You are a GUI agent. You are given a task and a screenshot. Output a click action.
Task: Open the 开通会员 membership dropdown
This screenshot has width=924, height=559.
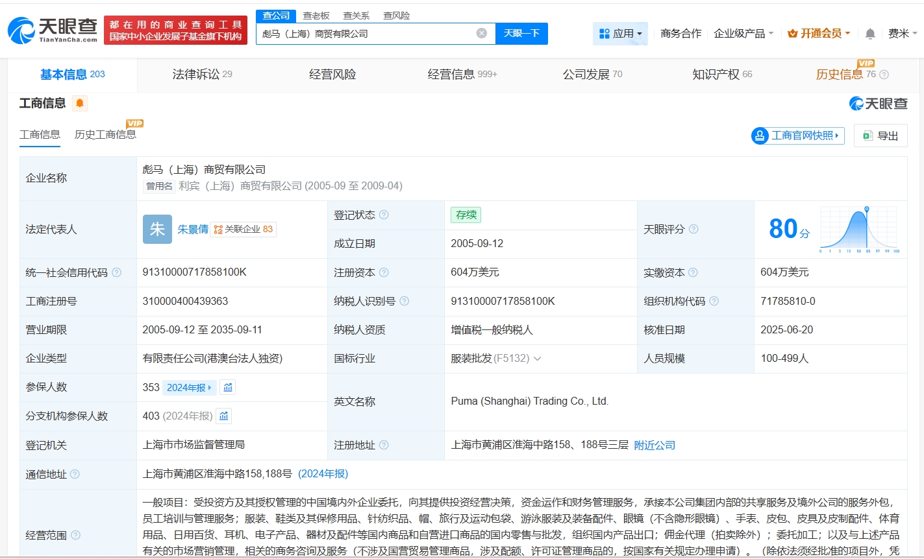pyautogui.click(x=819, y=34)
